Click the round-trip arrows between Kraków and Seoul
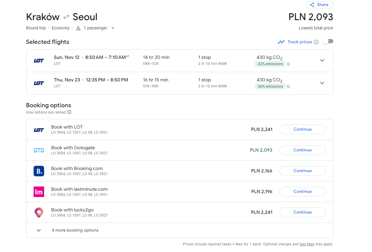 pos(66,17)
